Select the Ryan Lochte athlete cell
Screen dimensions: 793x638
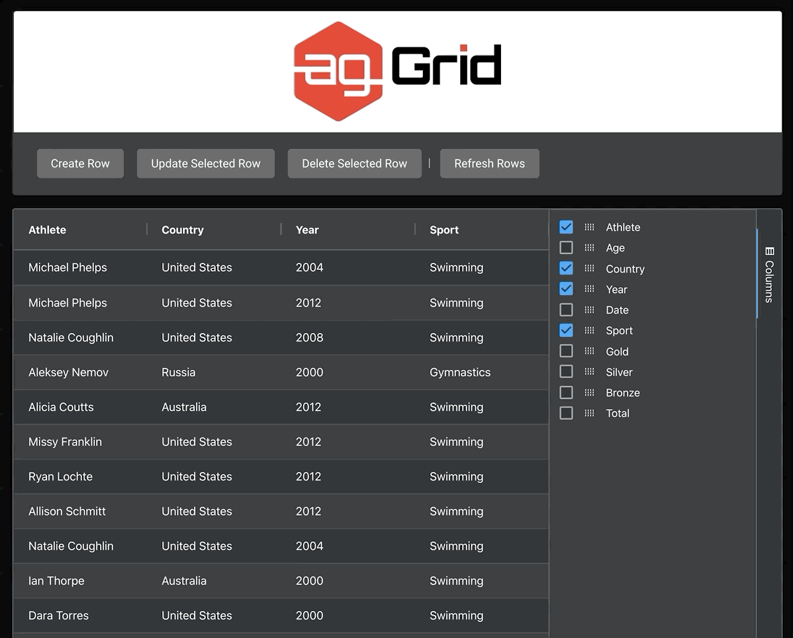click(80, 477)
